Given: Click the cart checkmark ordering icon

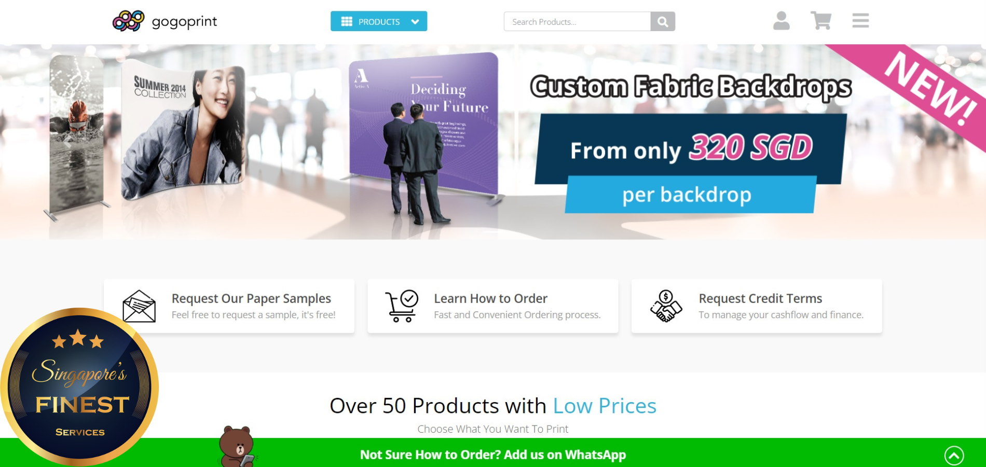Looking at the screenshot, I should click(402, 306).
